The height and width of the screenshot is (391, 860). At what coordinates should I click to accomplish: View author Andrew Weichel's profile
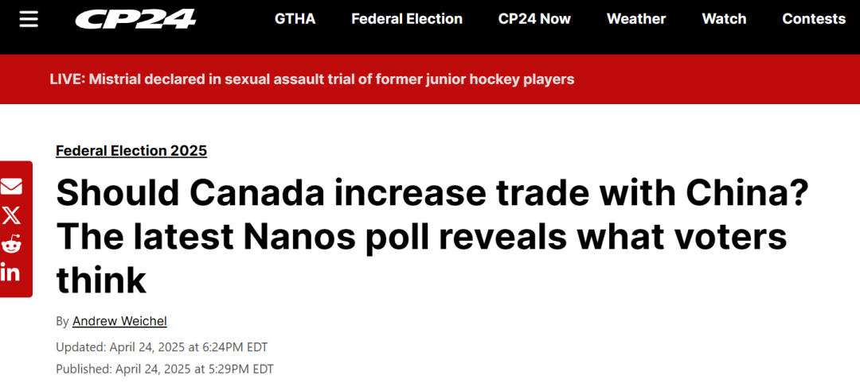coord(119,321)
